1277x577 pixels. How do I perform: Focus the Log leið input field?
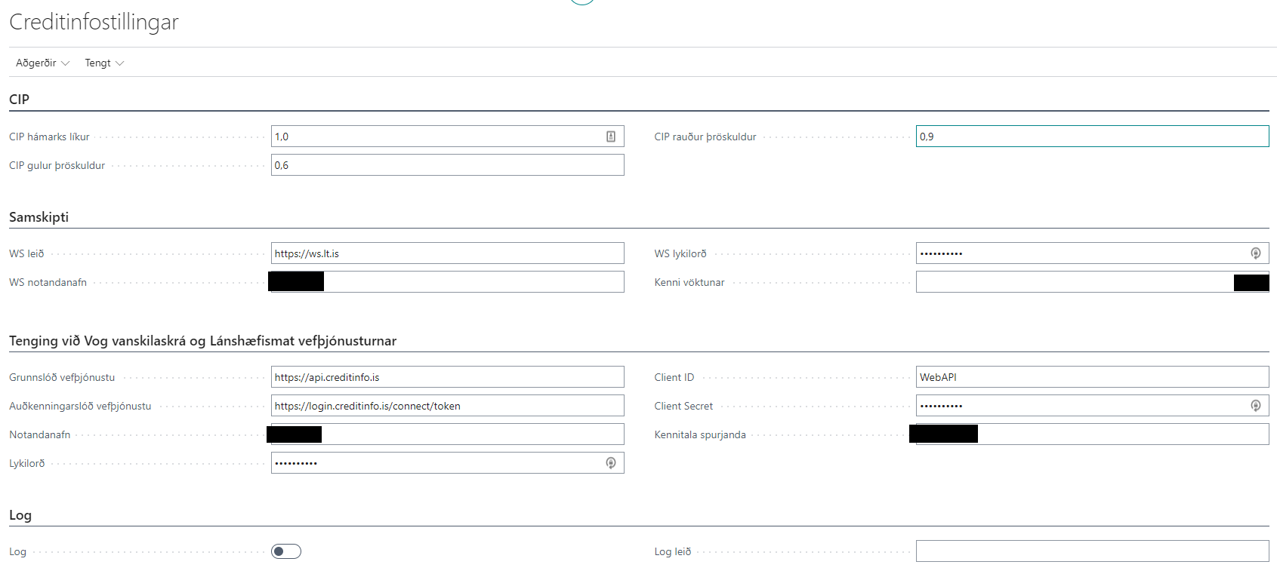click(x=1091, y=551)
